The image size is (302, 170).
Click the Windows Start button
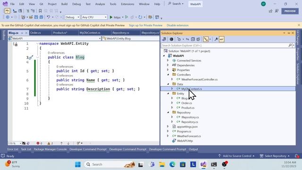click(x=78, y=164)
